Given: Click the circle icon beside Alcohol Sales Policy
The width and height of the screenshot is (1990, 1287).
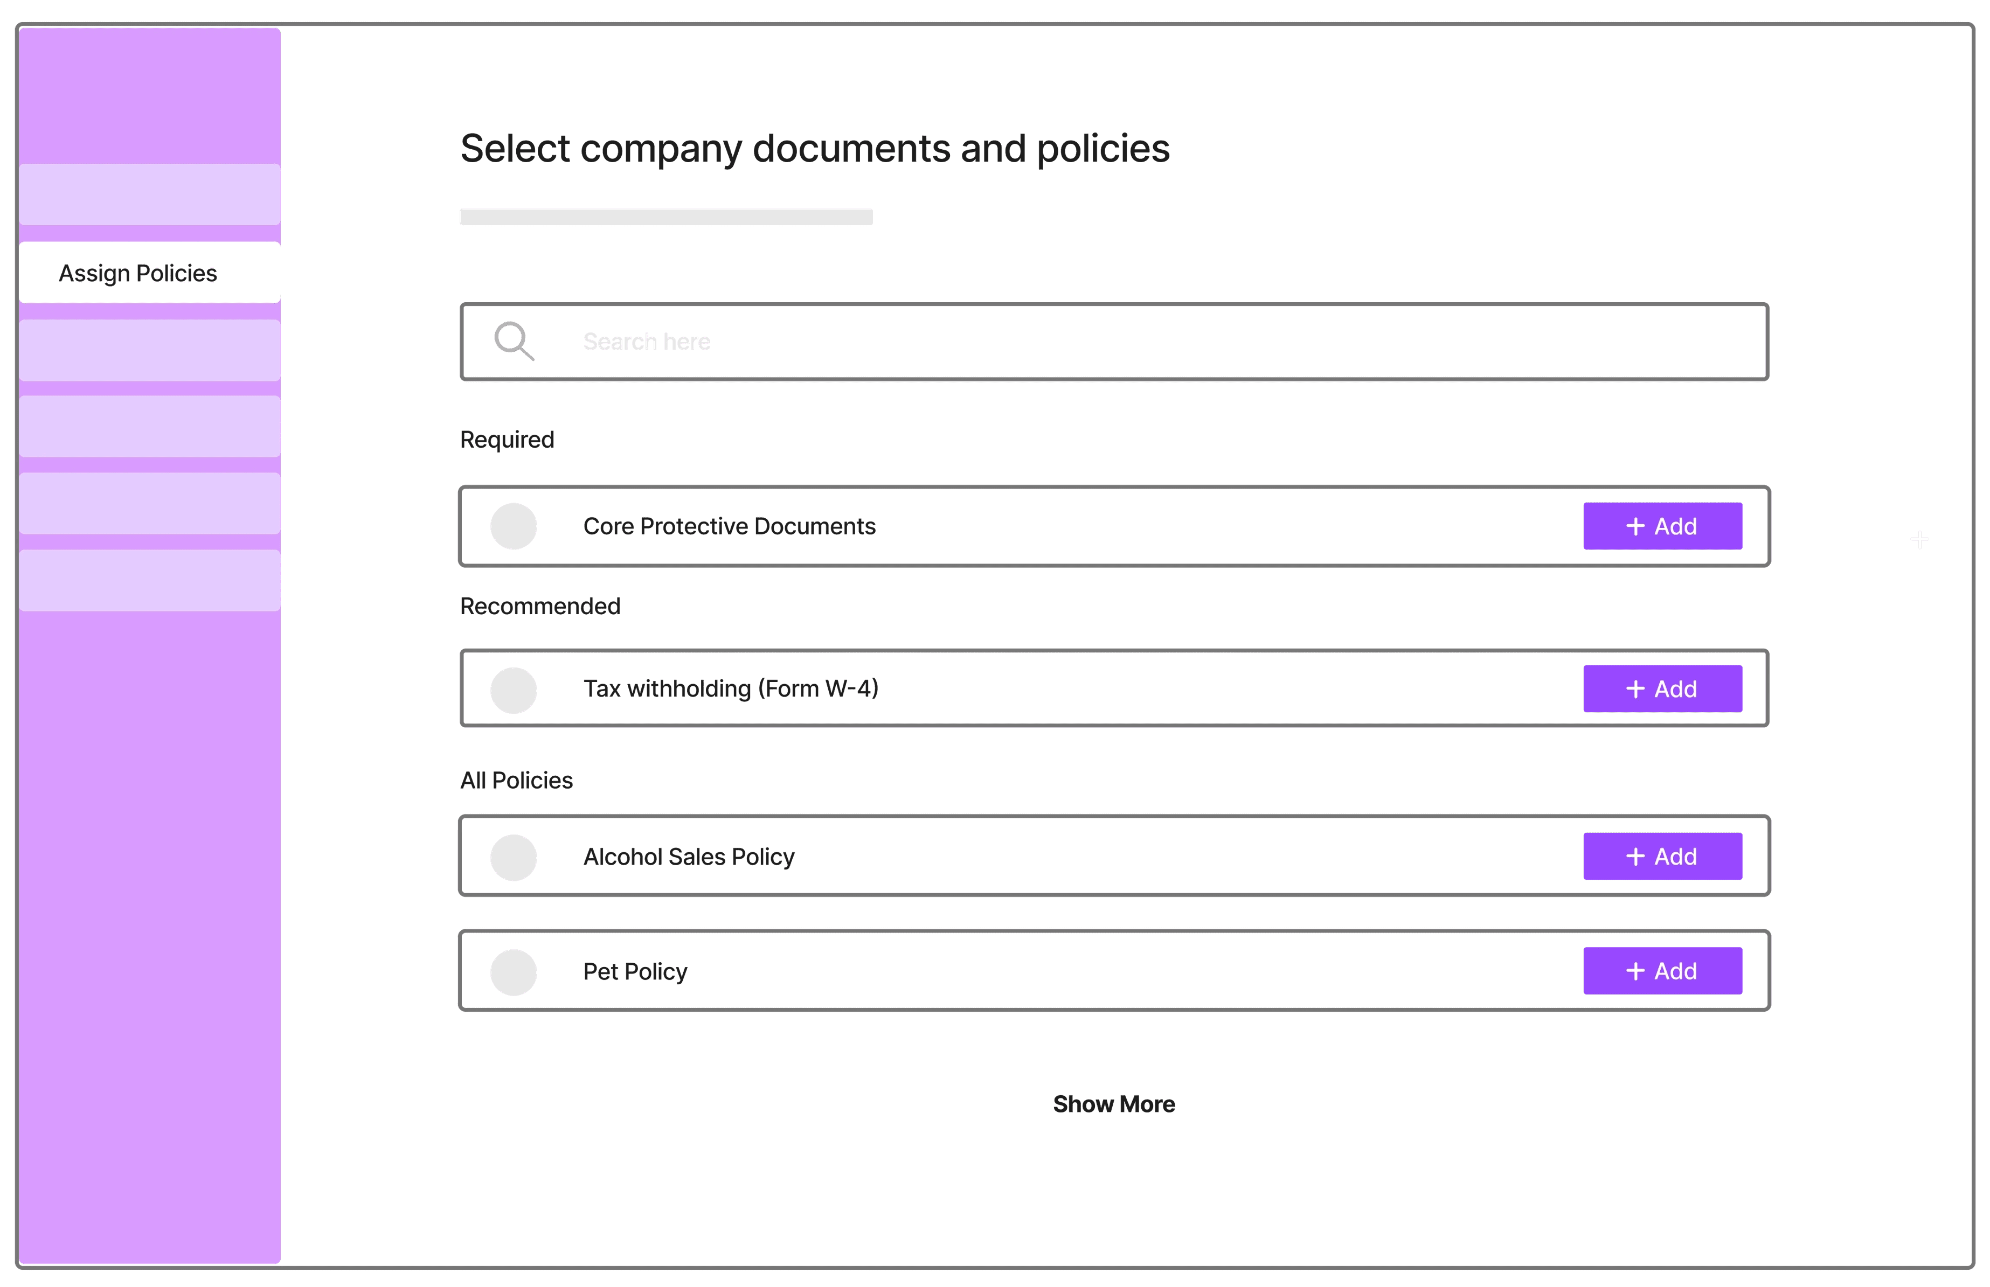Looking at the screenshot, I should (513, 857).
